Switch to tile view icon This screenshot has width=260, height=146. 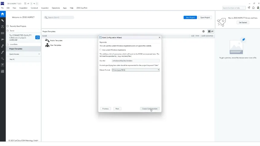(x=209, y=31)
